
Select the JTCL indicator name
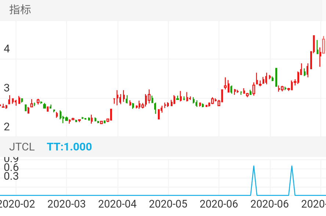[22, 147]
